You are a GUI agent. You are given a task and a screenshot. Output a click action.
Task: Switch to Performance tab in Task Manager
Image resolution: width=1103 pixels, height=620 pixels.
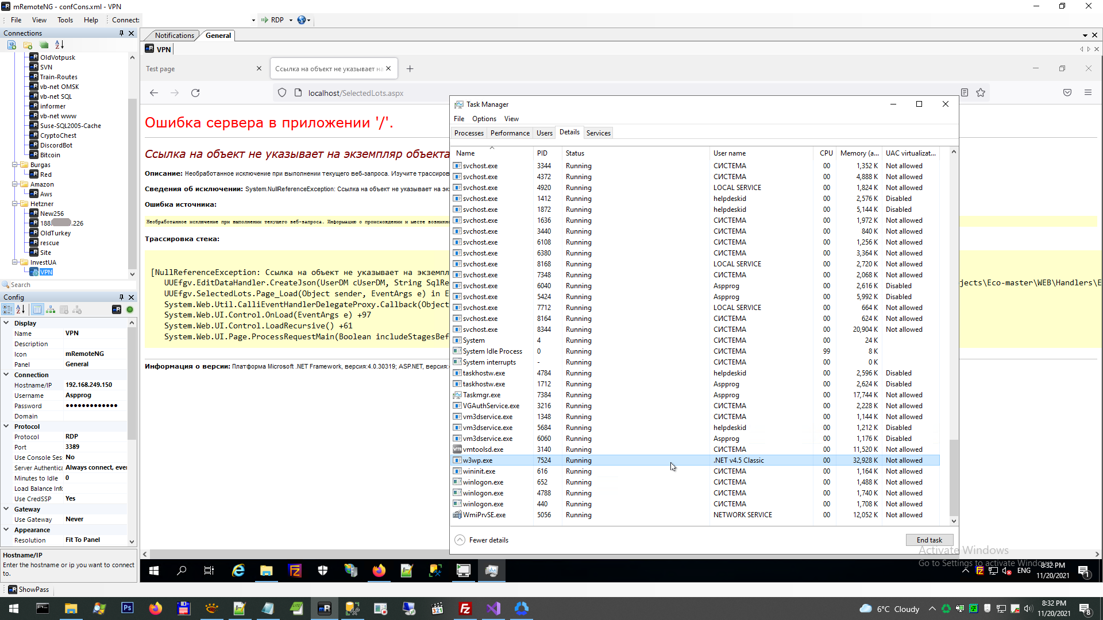pos(510,133)
